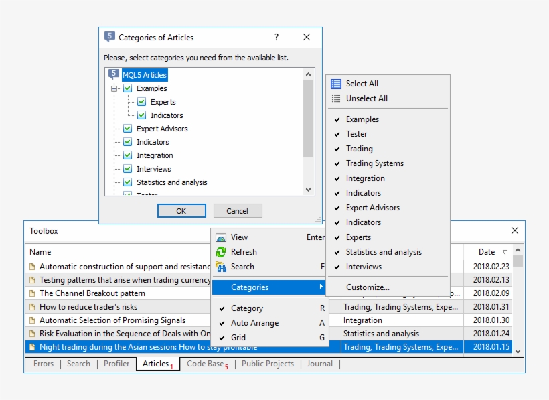
Task: Click the Select All list icon
Action: [x=336, y=84]
